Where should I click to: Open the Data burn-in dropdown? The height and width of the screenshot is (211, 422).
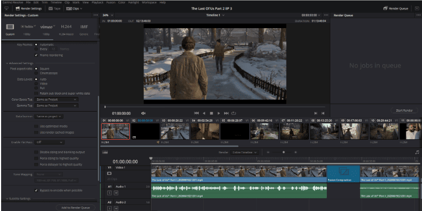49,116
